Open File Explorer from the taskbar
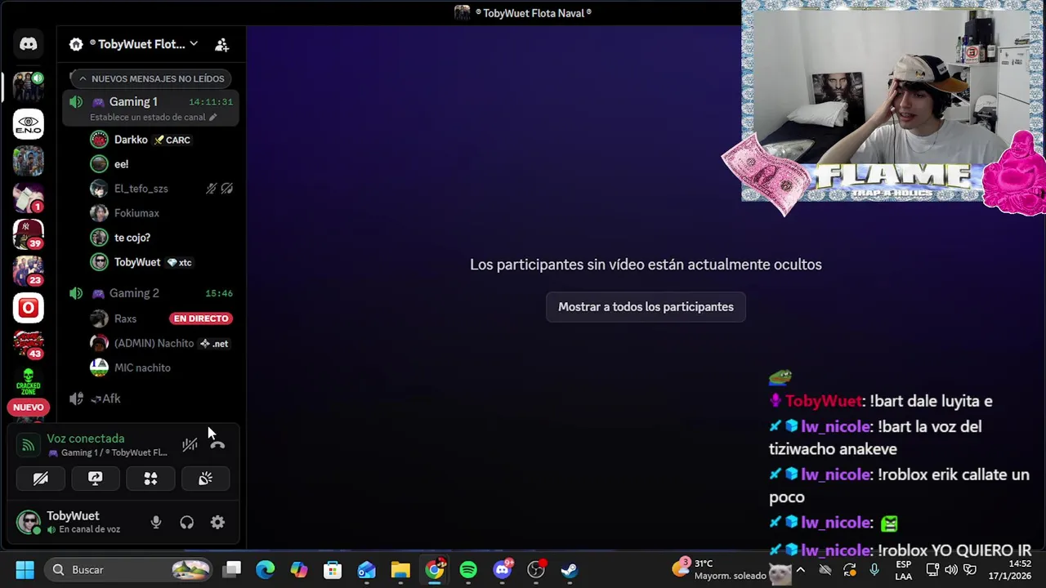Screen dimensions: 1046x588 click(400, 570)
